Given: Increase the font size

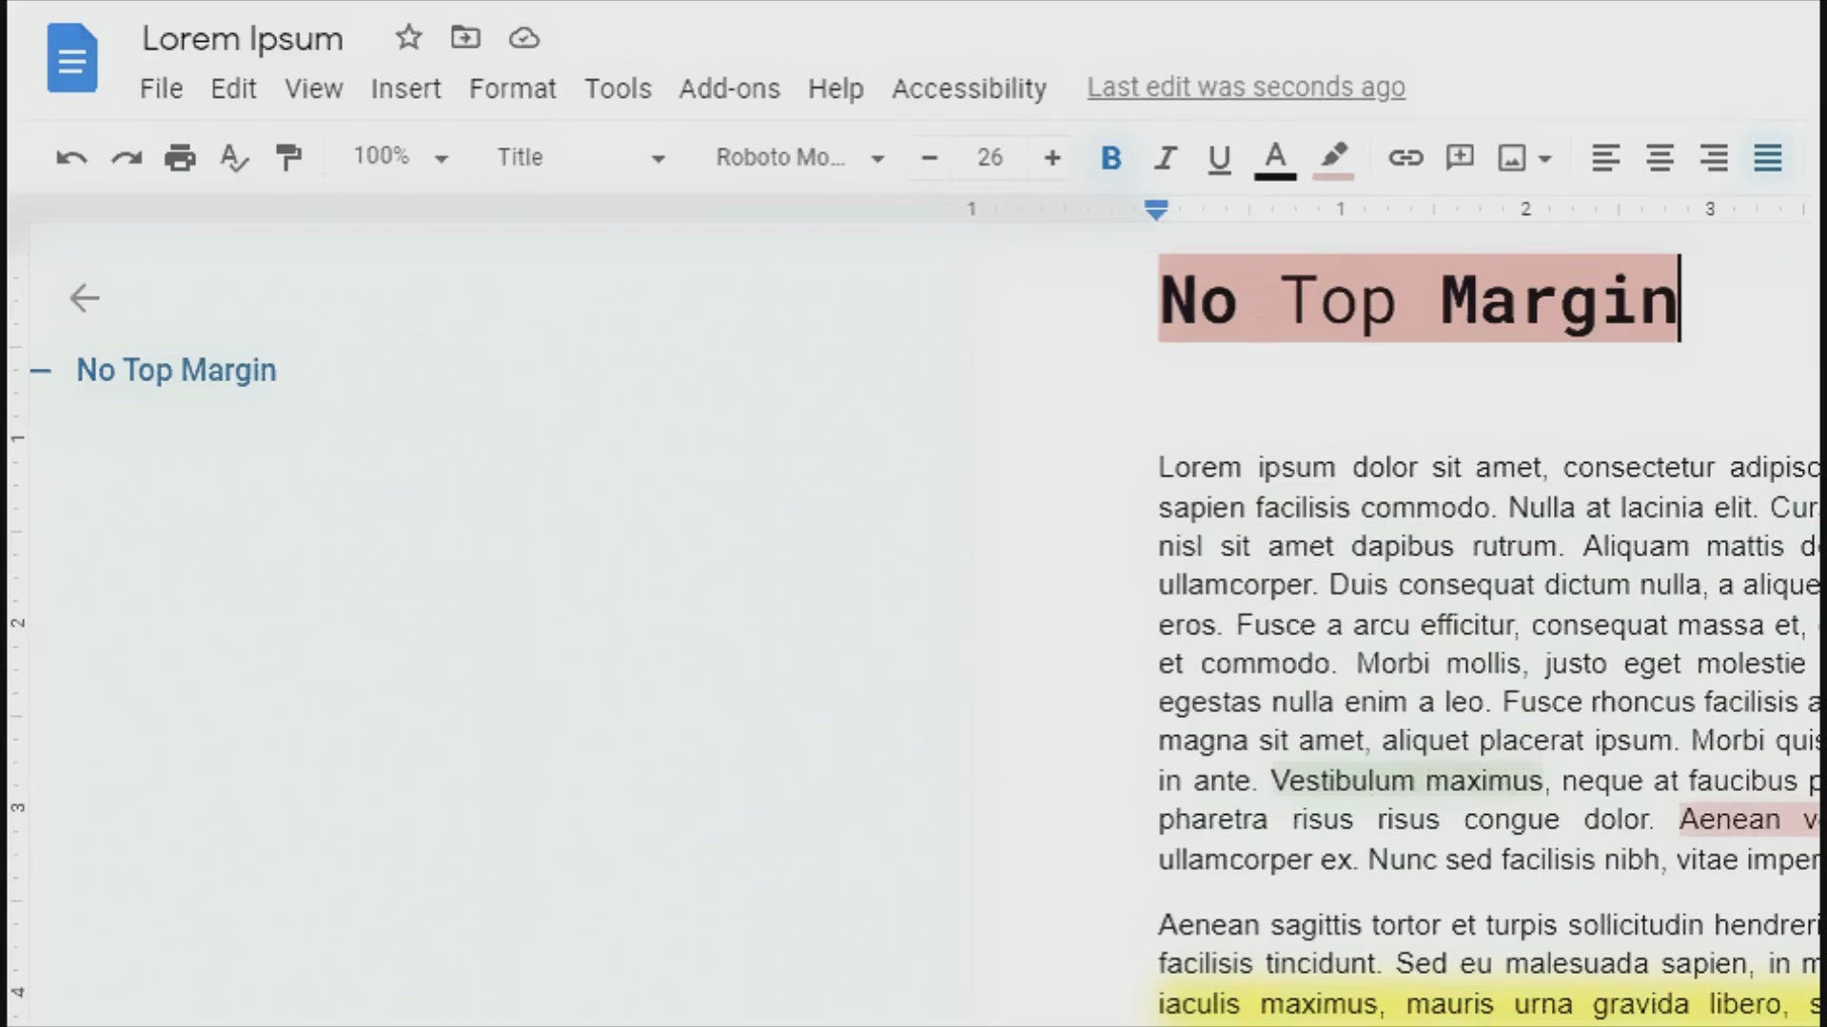Looking at the screenshot, I should click(1051, 158).
